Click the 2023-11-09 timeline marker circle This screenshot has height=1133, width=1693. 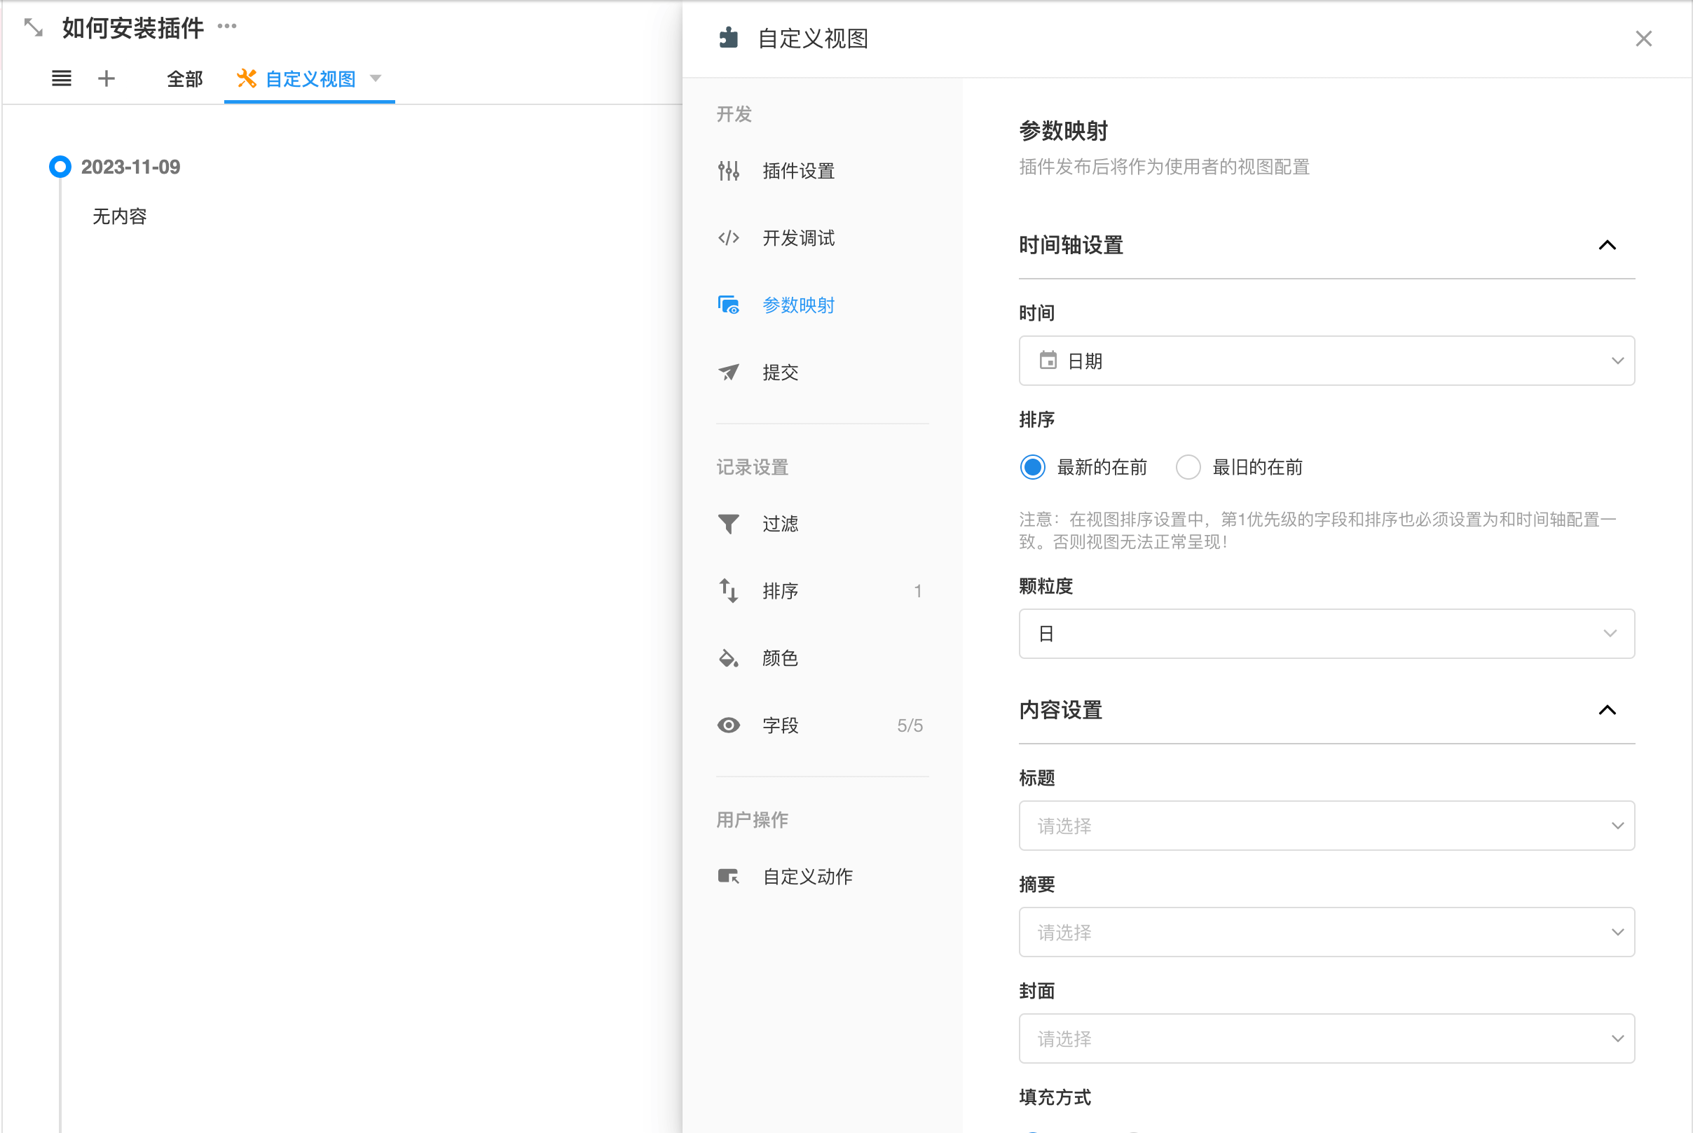(x=60, y=167)
